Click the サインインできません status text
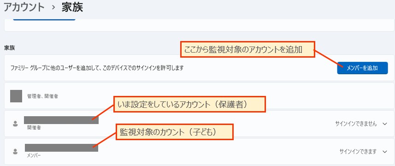 pyautogui.click(x=356, y=124)
